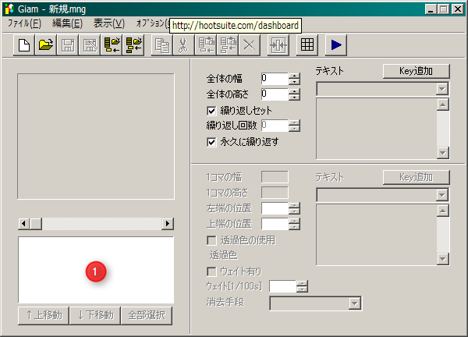Click the copy pages toolbar icon
Image resolution: width=468 pixels, height=337 pixels.
[162, 45]
